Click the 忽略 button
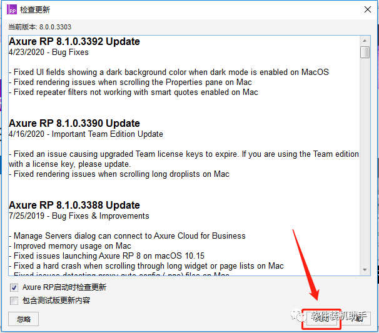Screen dimensions: 379x333 (23, 319)
